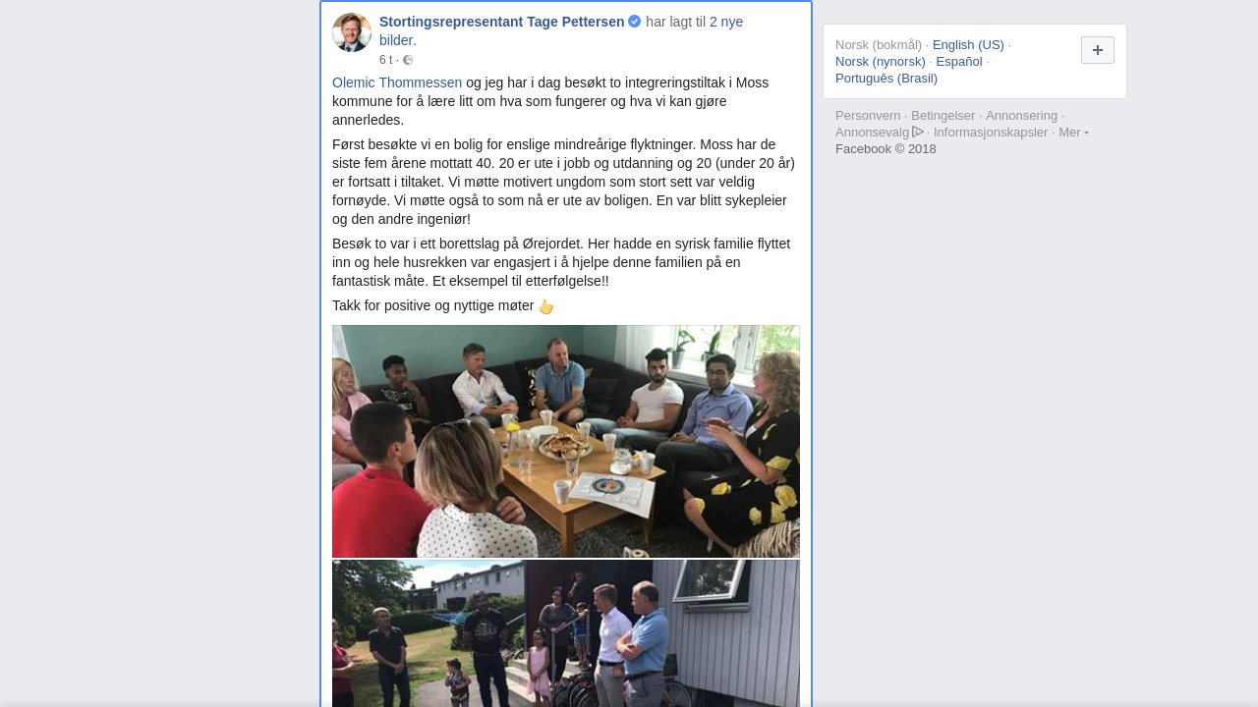The height and width of the screenshot is (707, 1258).
Task: Open the '2 nye bilder' link
Action: pyautogui.click(x=561, y=31)
